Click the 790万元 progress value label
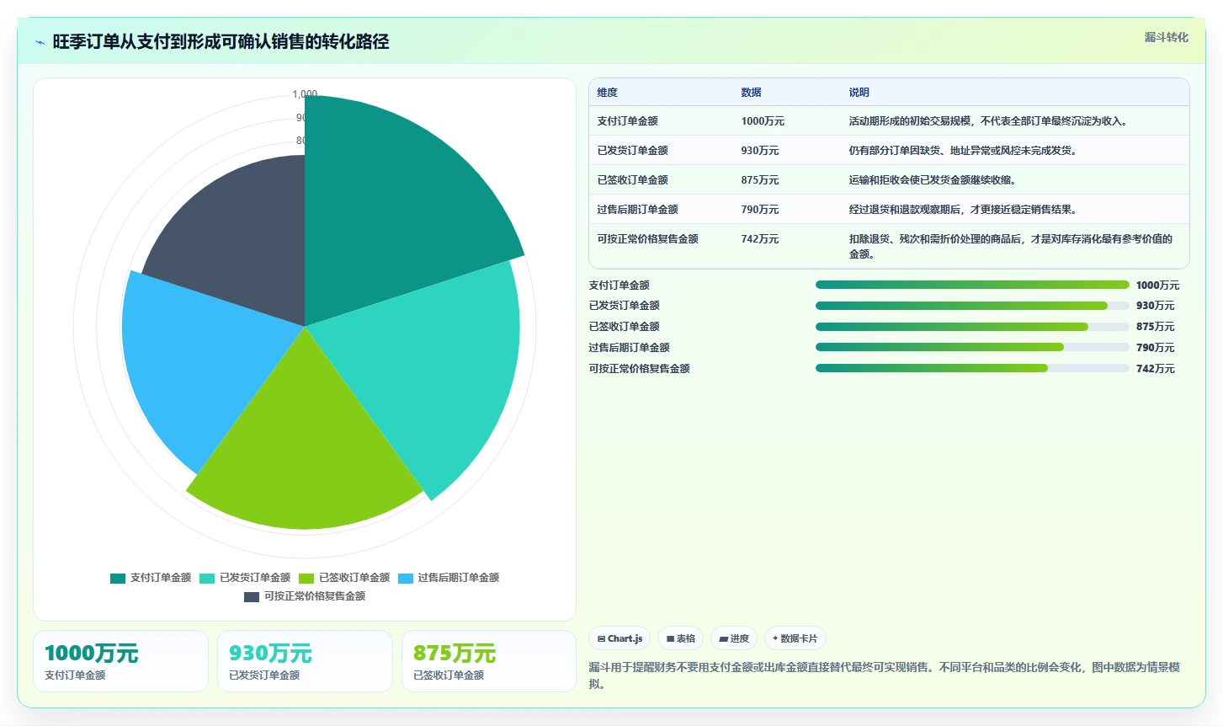Image resolution: width=1223 pixels, height=726 pixels. click(1155, 348)
